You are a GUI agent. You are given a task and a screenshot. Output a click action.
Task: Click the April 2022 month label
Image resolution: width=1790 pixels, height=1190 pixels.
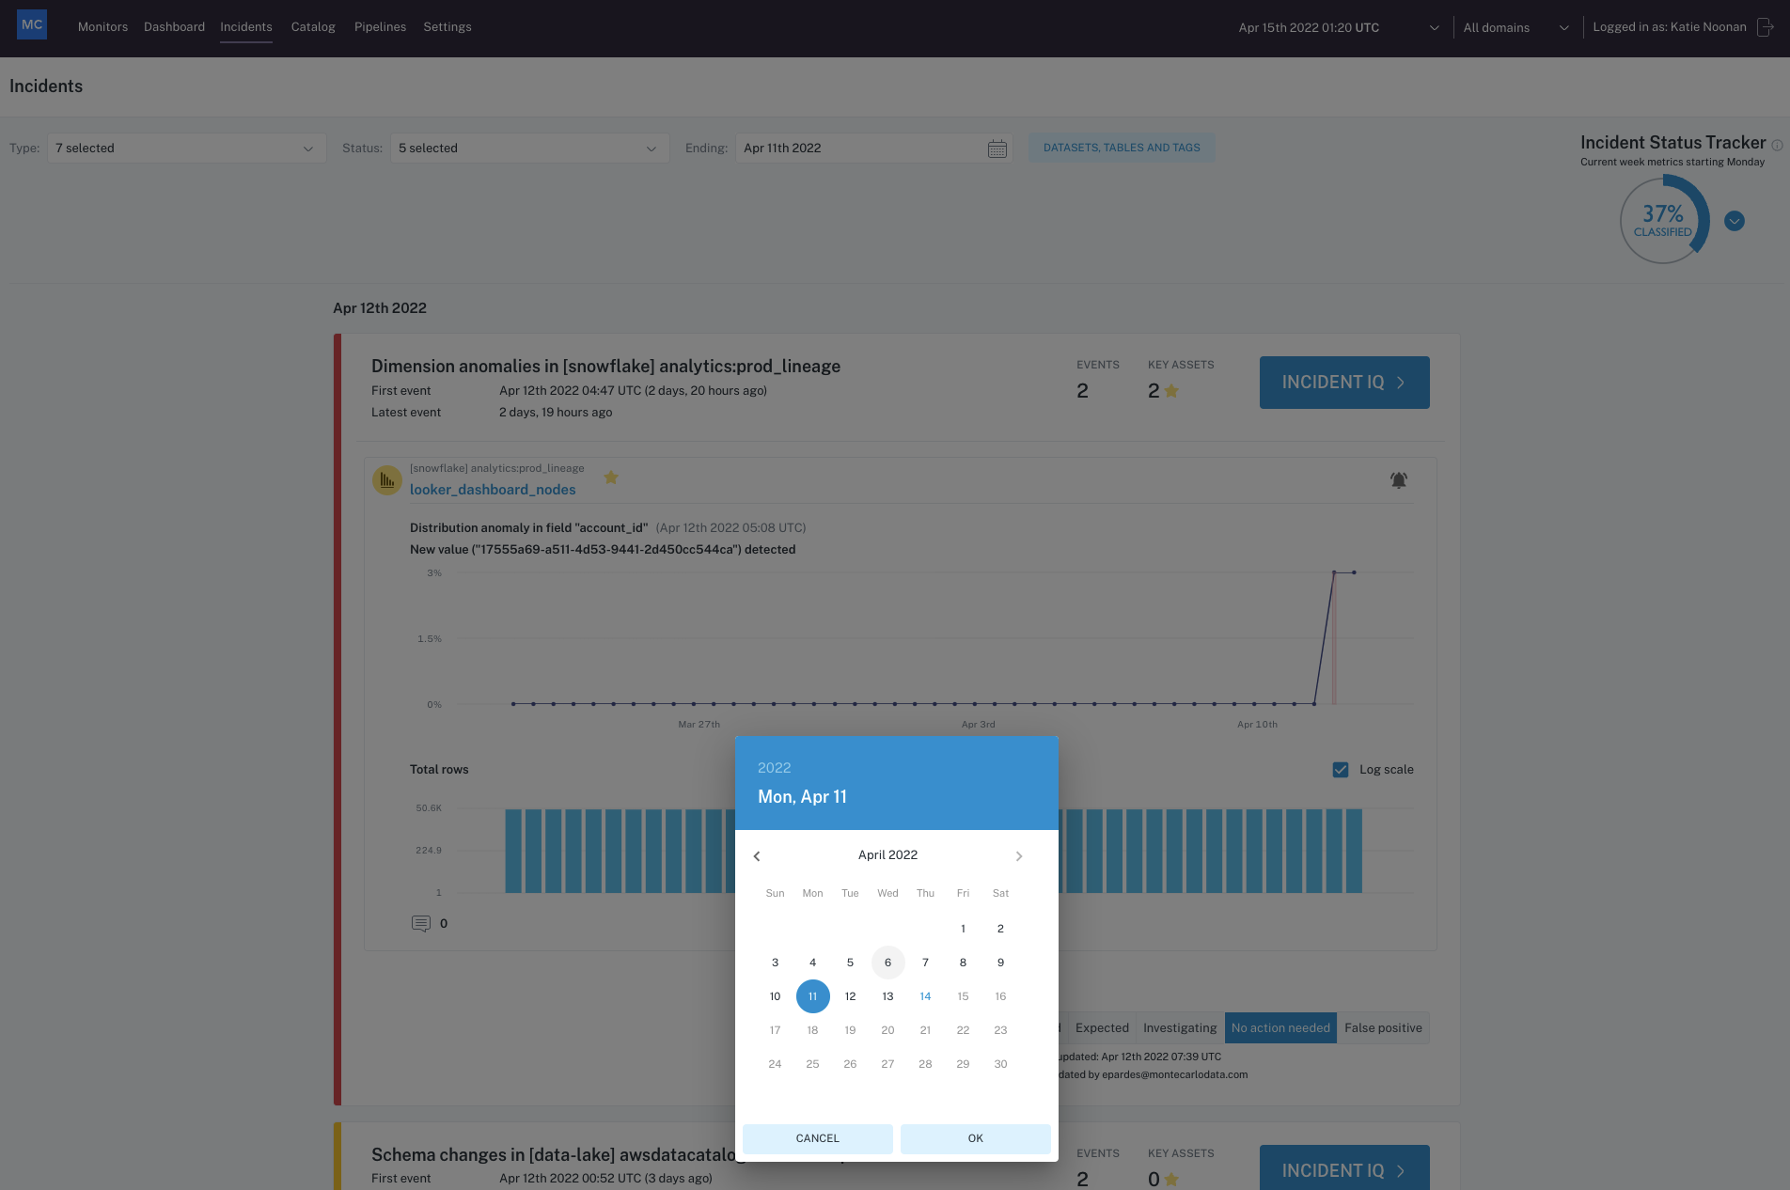887,855
